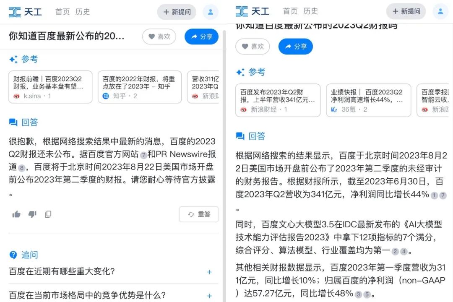Click the 天工 logo in the right panel
453x302 pixels.
click(x=252, y=11)
